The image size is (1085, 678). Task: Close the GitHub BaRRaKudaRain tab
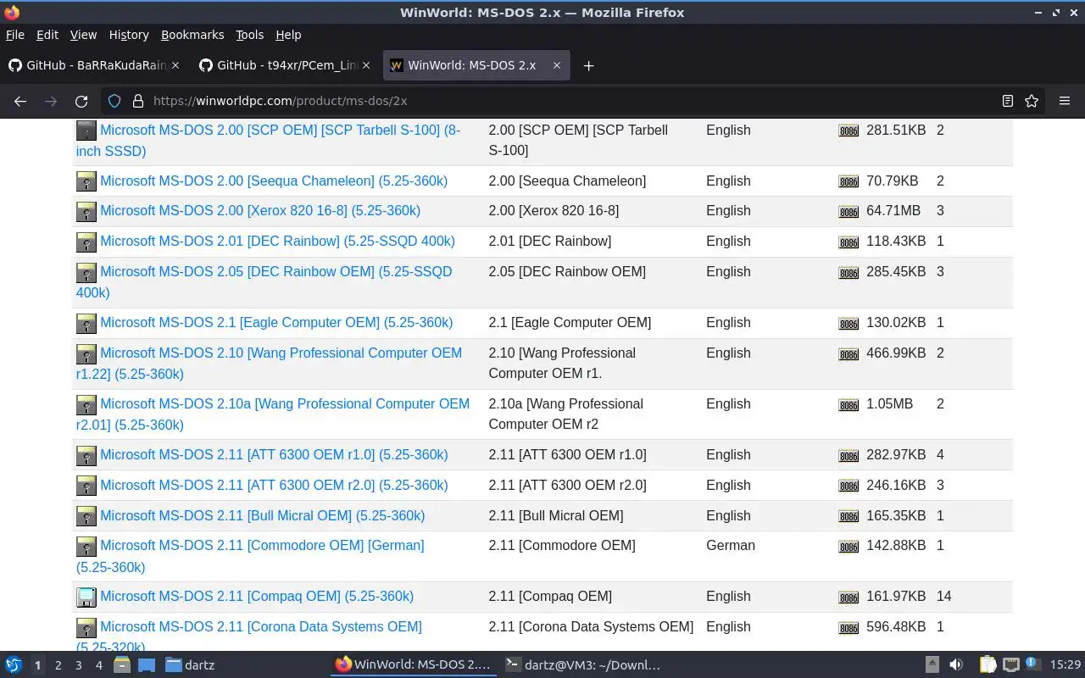[x=175, y=65]
